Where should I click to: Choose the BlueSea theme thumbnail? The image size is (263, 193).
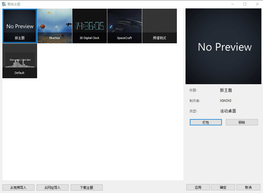pyautogui.click(x=54, y=26)
